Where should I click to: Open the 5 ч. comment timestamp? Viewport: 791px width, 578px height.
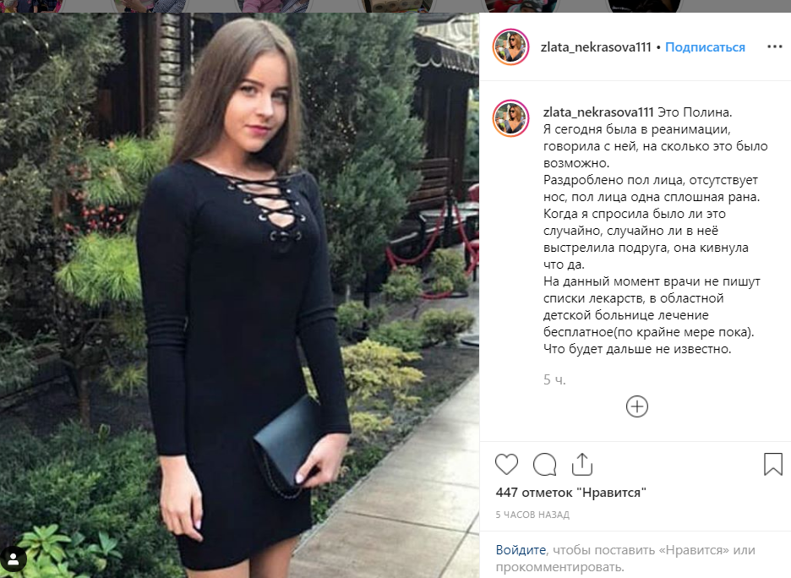[554, 379]
